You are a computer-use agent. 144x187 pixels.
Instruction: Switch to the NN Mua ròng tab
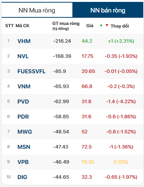(37, 10)
